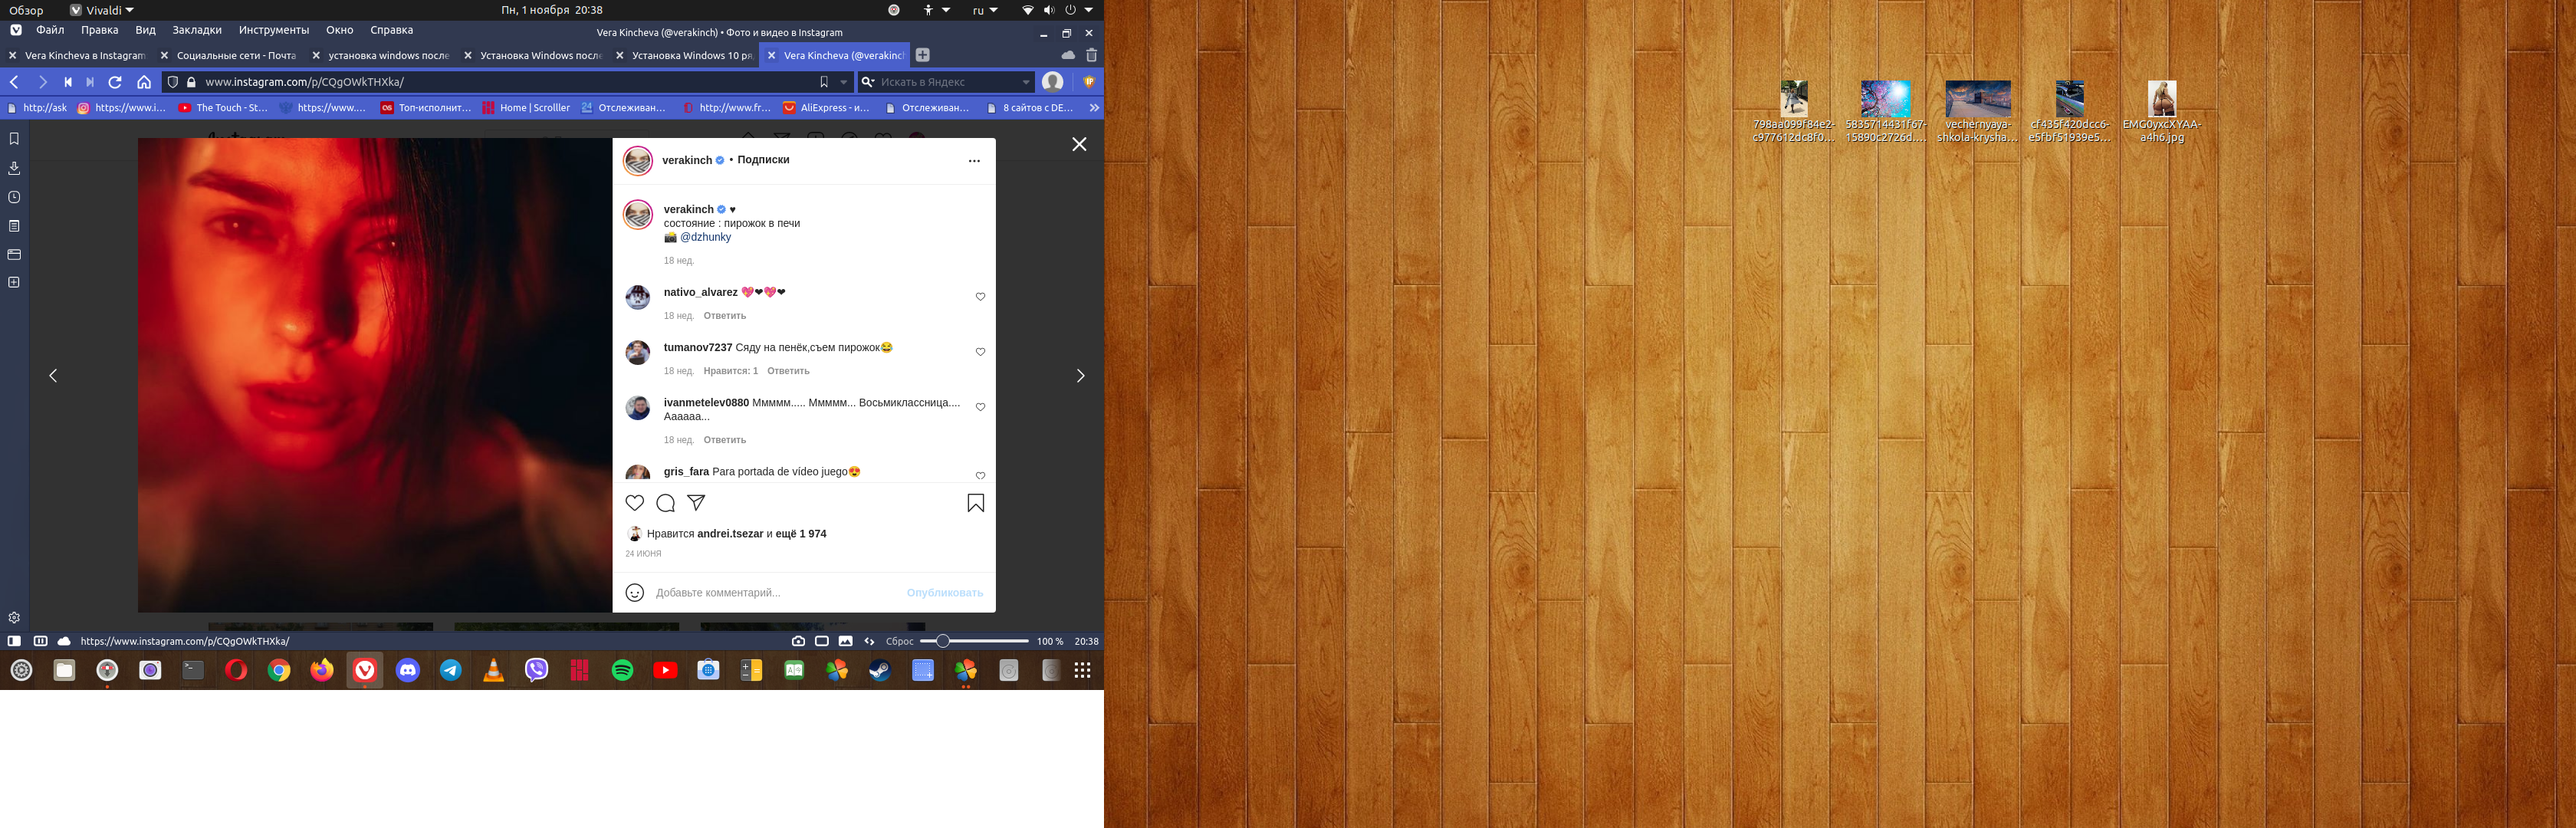The height and width of the screenshot is (828, 2576).
Task: Open the ru keyboard layout dropdown
Action: tap(985, 10)
